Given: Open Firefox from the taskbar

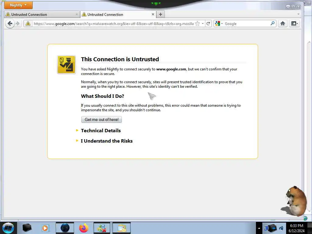Looking at the screenshot, I should point(84,228).
